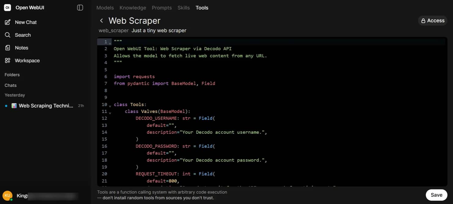Click the Workspace grid icon
This screenshot has height=204, width=453.
[8, 60]
